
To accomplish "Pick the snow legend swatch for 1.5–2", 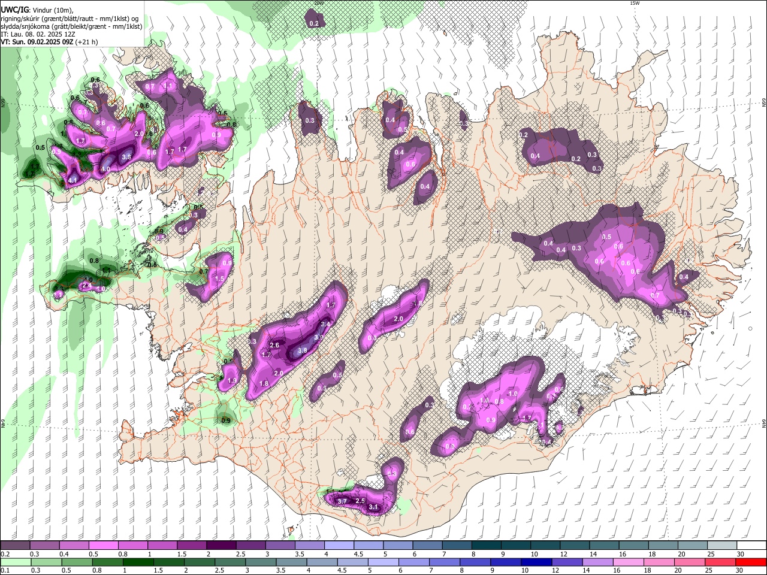I will coord(192,546).
